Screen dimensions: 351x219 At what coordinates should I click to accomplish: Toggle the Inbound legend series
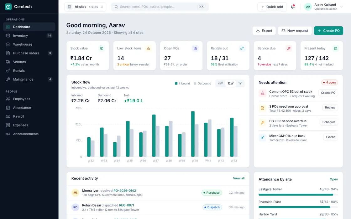point(182,83)
